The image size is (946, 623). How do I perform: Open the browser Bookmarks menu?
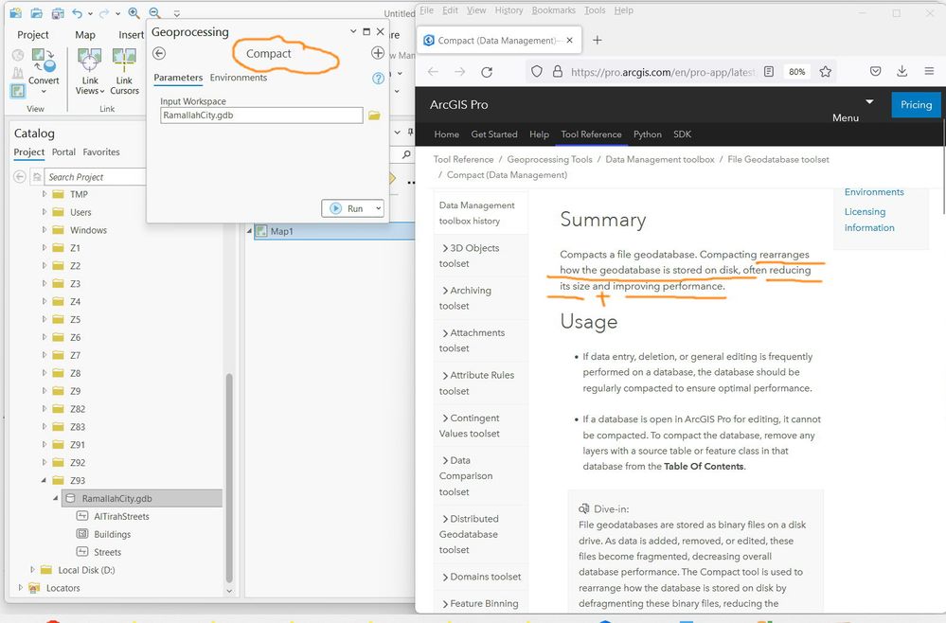pos(553,10)
